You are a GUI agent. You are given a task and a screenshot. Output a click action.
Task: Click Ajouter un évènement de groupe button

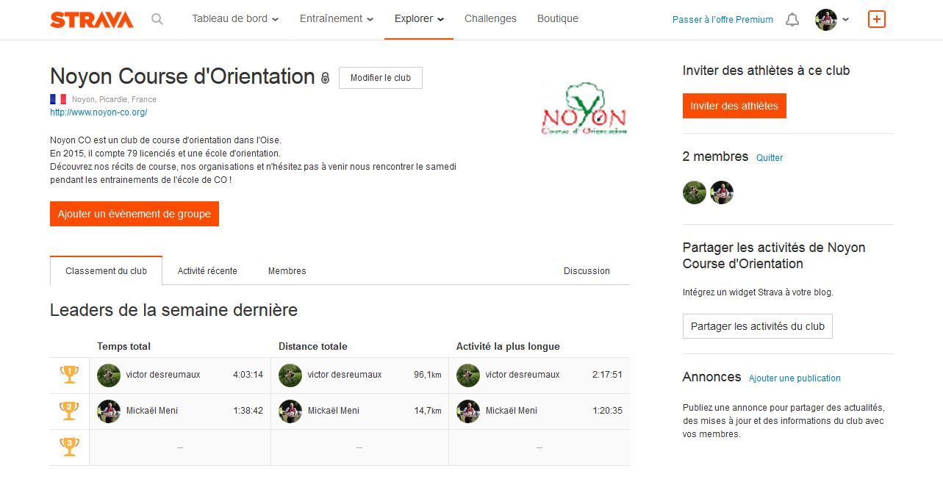pos(135,214)
